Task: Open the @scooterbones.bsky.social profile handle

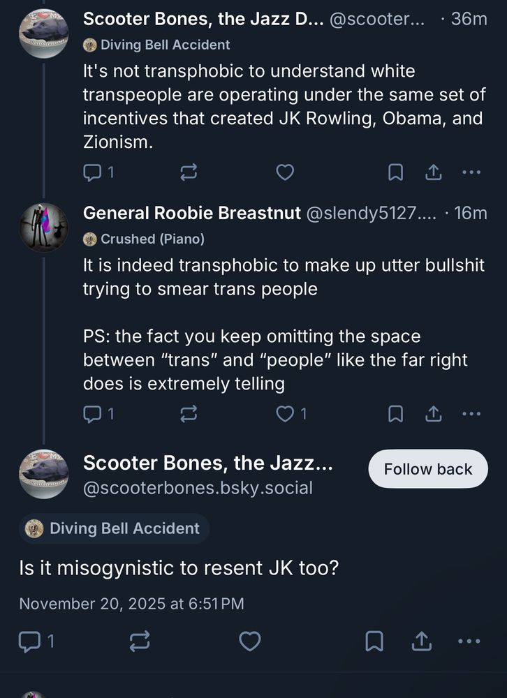Action: (198, 488)
